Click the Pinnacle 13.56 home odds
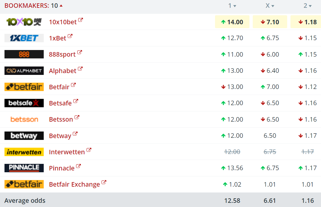321x207 pixels. (x=232, y=168)
